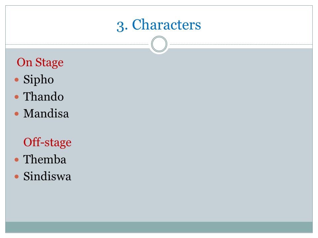Click the blank gray space below Sindiswa
This screenshot has height=238, width=318.
tap(159, 202)
